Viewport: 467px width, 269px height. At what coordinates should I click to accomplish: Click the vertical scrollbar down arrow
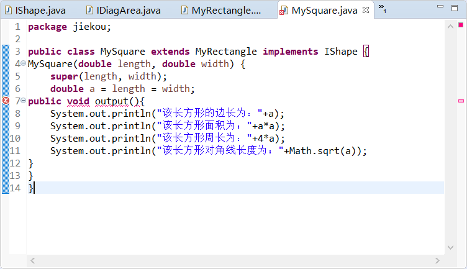[450, 247]
